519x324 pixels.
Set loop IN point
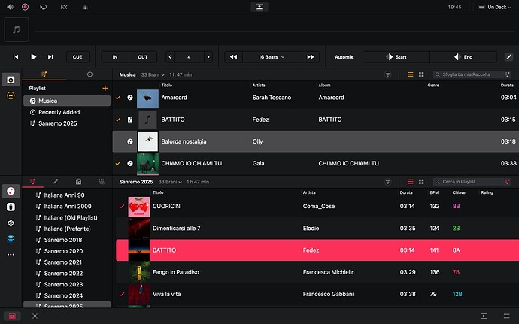(x=115, y=57)
